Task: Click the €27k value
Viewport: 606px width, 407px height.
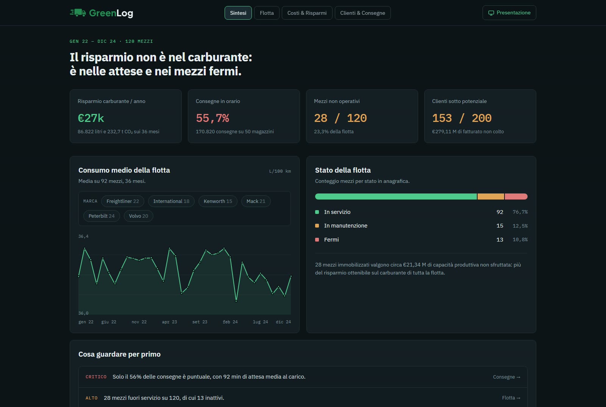Action: 91,118
